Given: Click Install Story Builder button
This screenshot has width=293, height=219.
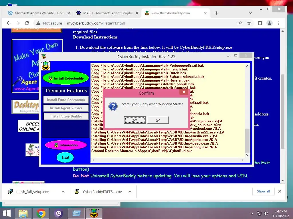Looking at the screenshot, I should 66,116.
